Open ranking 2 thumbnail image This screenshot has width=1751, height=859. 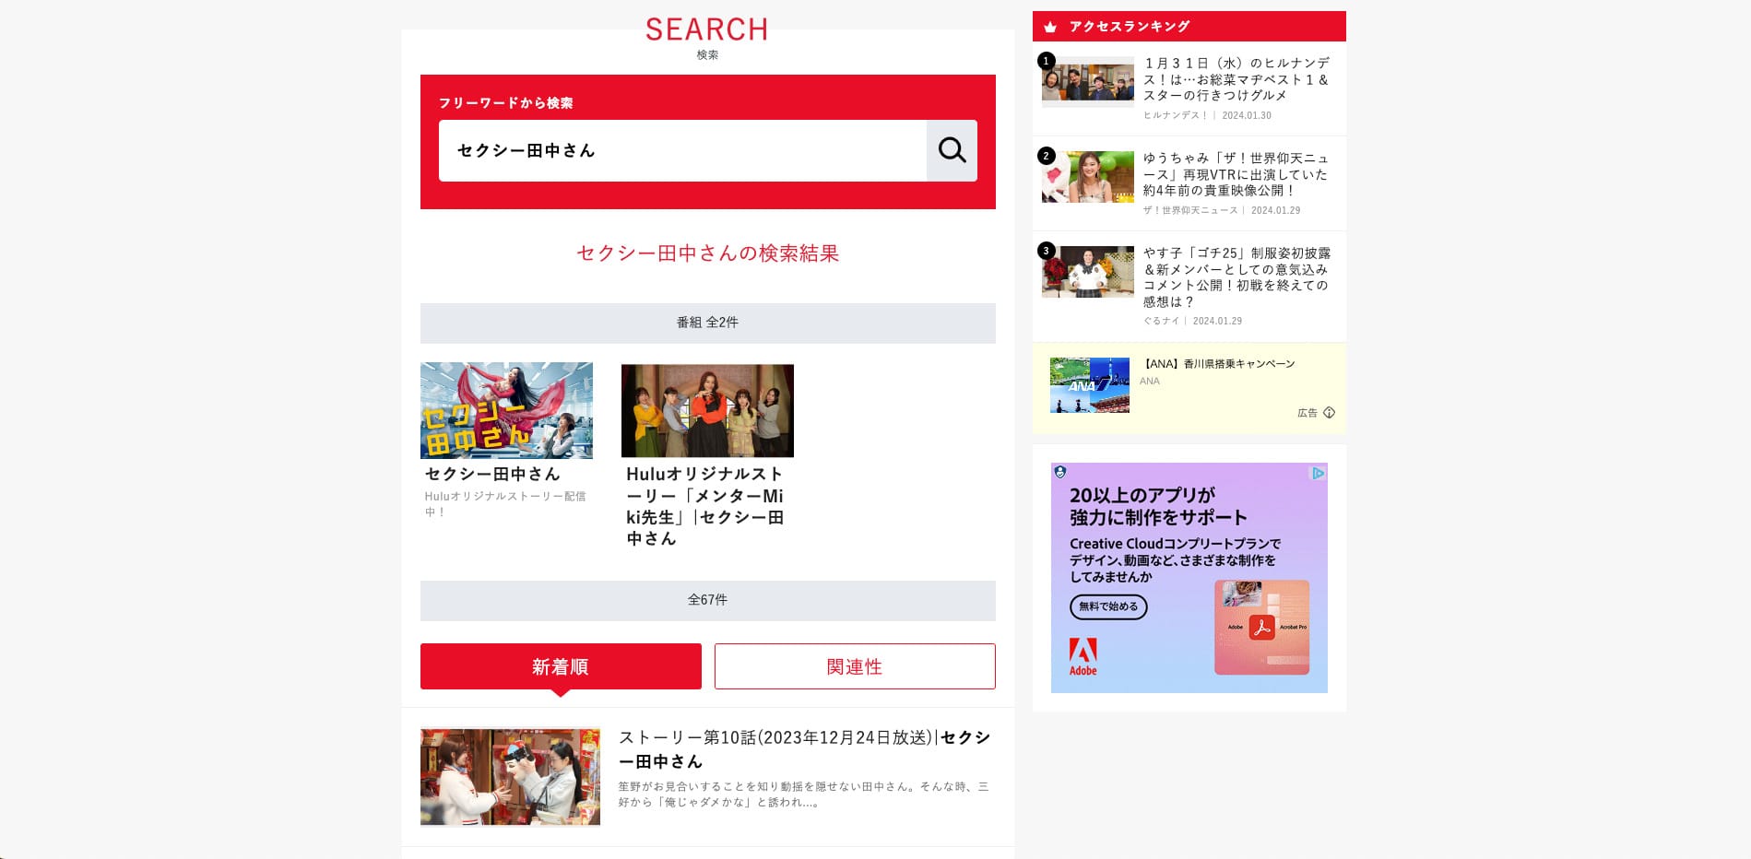(x=1088, y=177)
